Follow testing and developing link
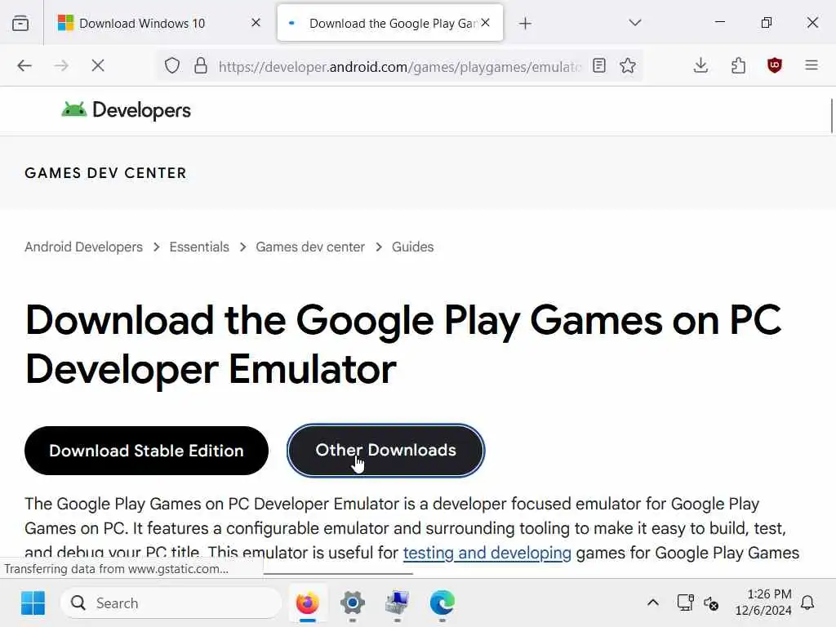836x627 pixels. 487,553
